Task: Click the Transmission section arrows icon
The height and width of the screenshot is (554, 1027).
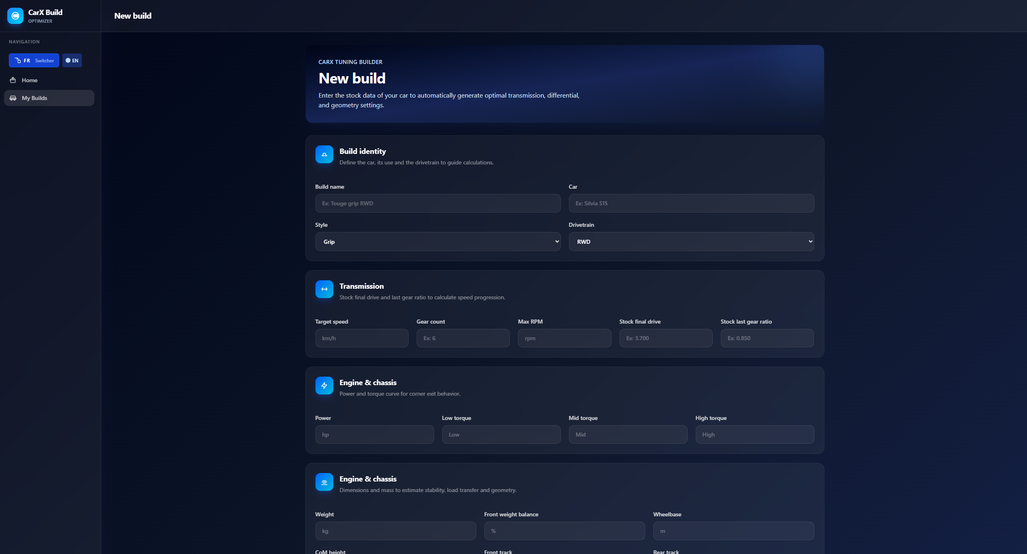Action: coord(324,289)
